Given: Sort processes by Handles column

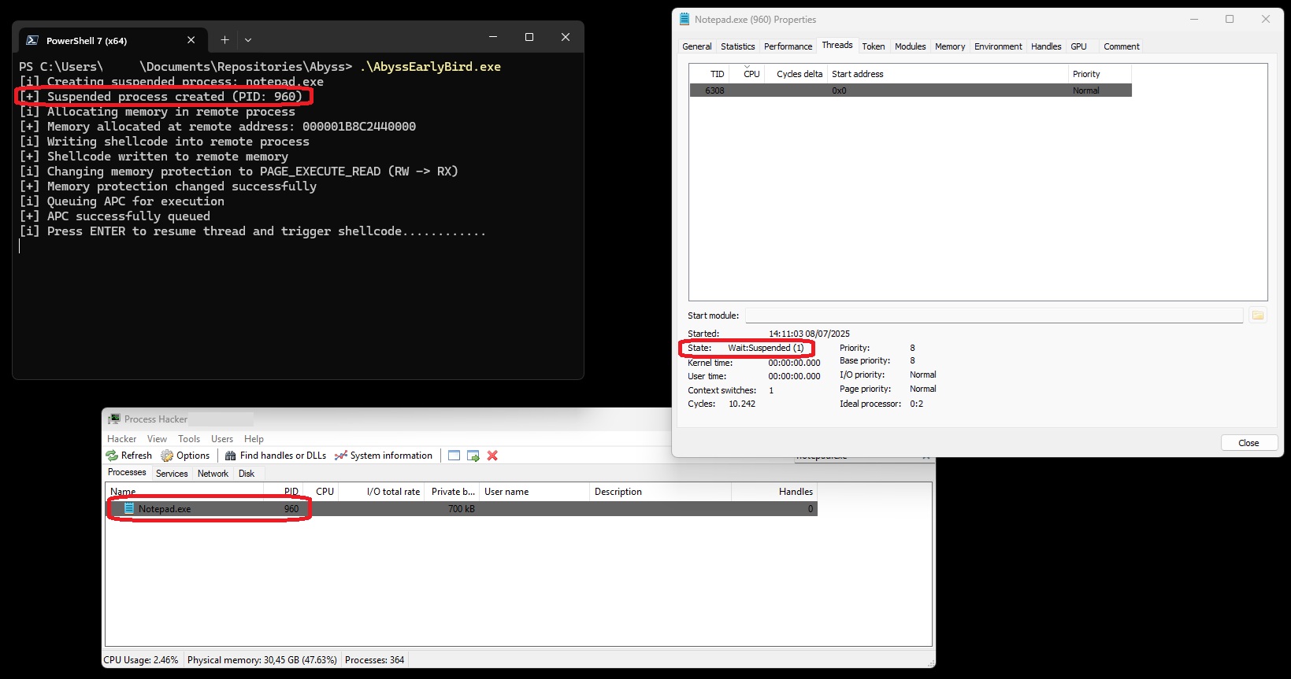Looking at the screenshot, I should click(x=775, y=492).
